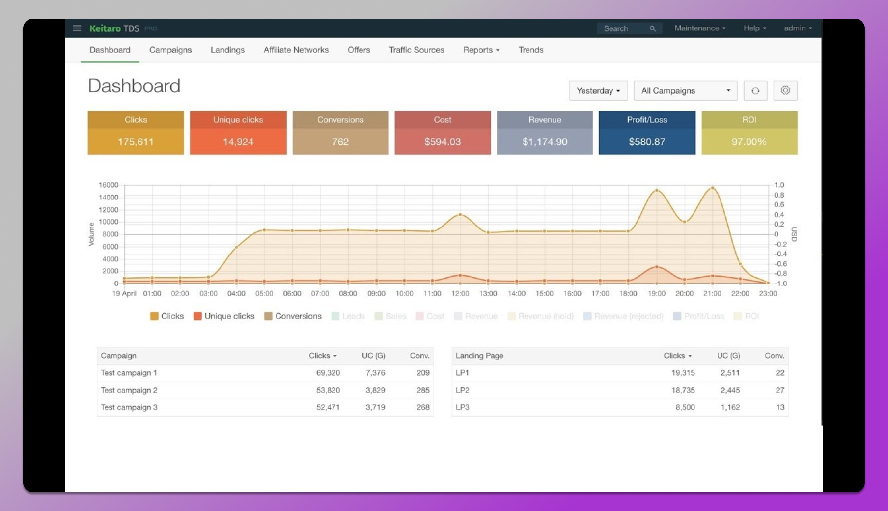Expand the Maintenance menu
888x511 pixels.
click(x=699, y=28)
